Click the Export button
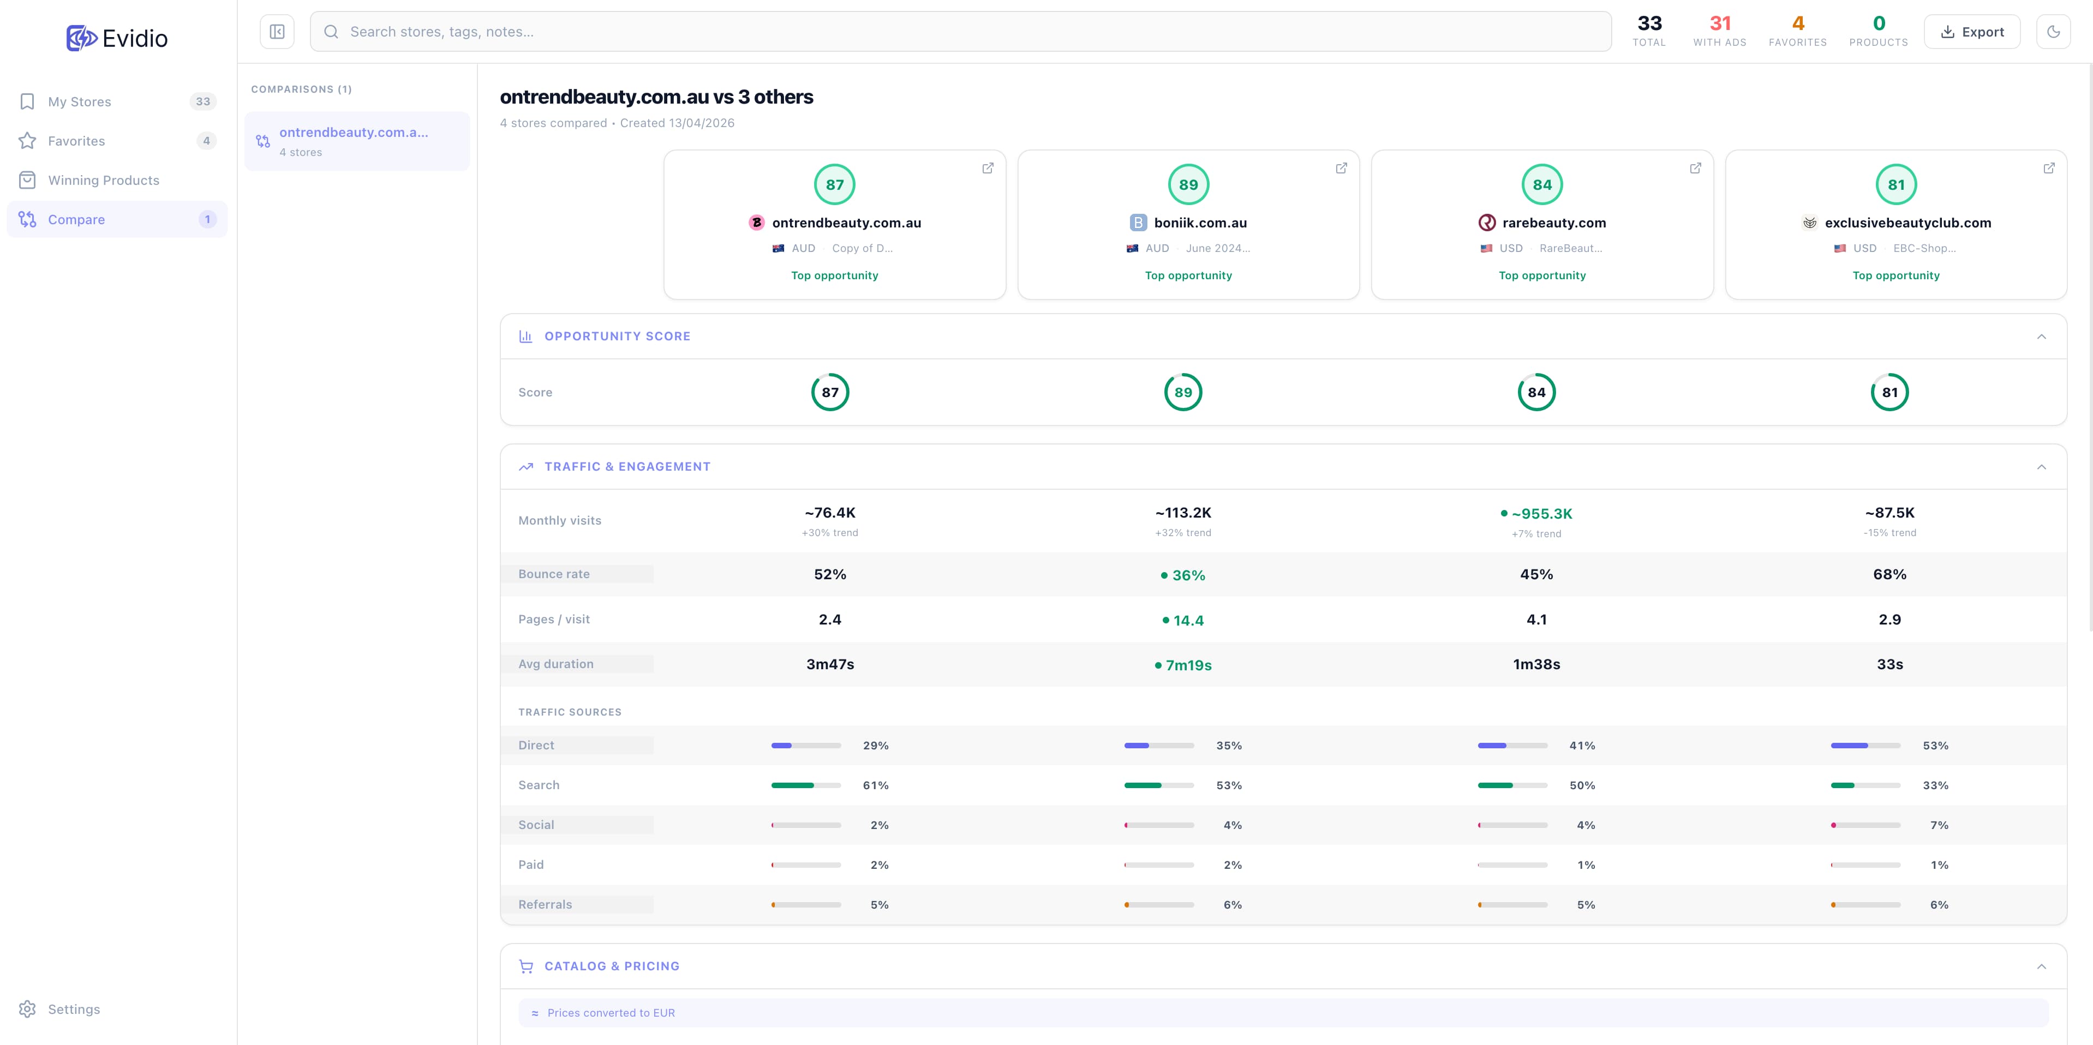The width and height of the screenshot is (2093, 1045). (x=1971, y=32)
